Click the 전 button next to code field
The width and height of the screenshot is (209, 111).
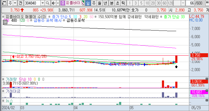(21, 3)
